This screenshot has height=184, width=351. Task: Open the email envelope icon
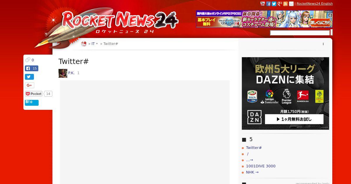tap(291, 4)
